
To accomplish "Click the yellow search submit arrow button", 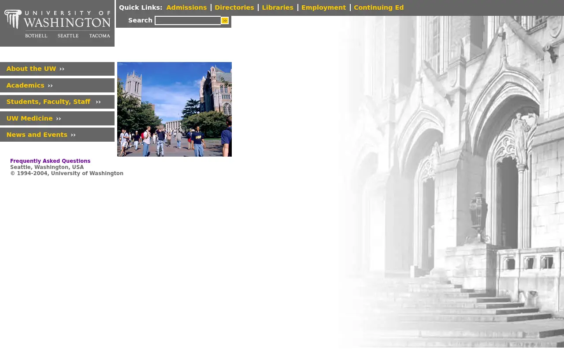I will (225, 21).
